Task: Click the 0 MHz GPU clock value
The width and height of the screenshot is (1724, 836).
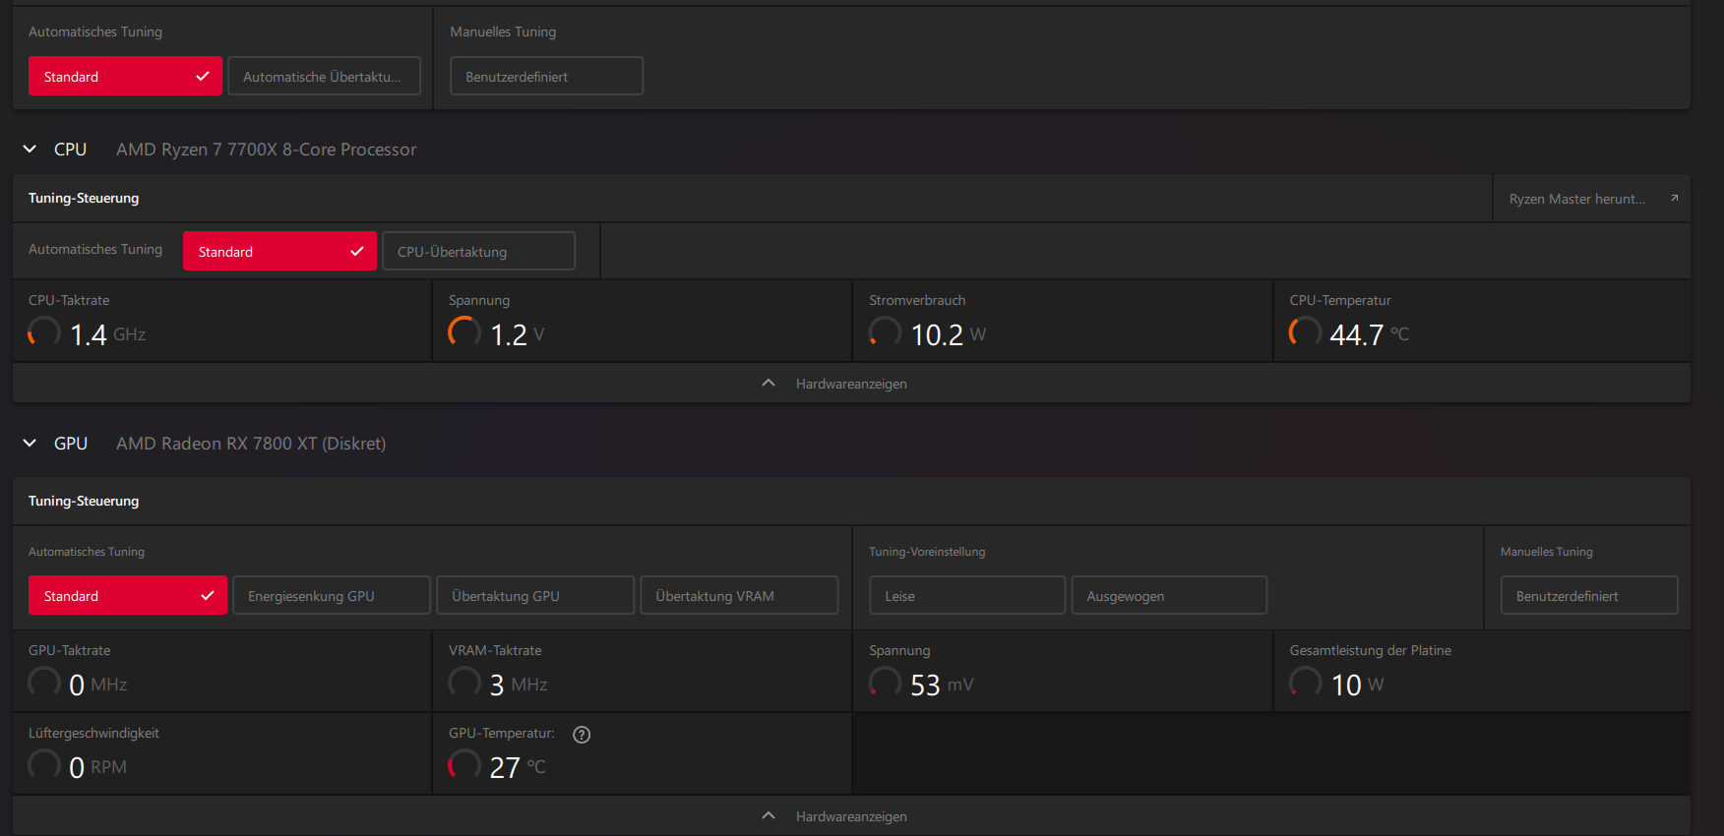Action: (x=98, y=686)
